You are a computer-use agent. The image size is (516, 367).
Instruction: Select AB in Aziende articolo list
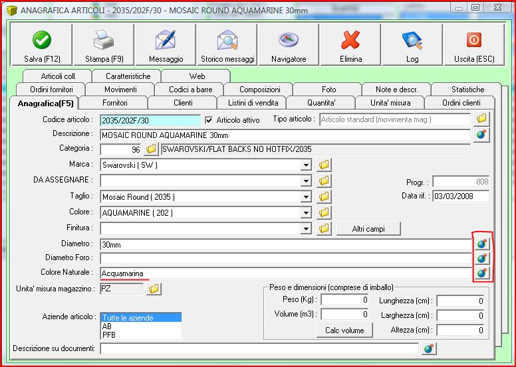[x=141, y=327]
